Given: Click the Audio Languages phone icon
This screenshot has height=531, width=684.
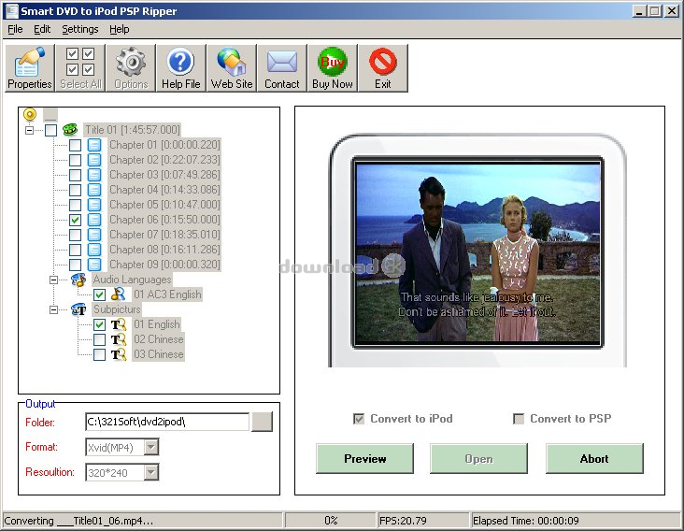Looking at the screenshot, I should [78, 280].
